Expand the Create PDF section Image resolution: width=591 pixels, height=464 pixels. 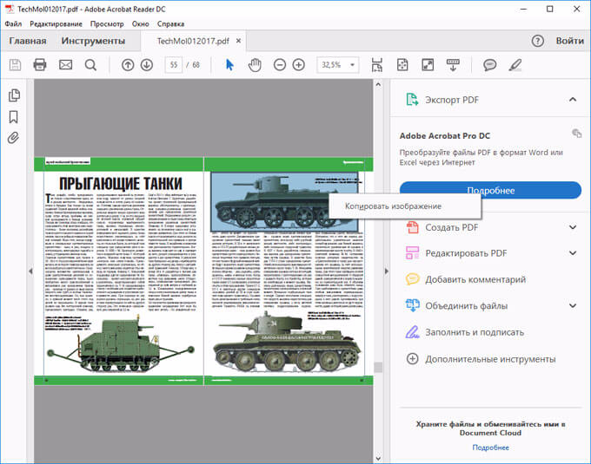pos(573,227)
